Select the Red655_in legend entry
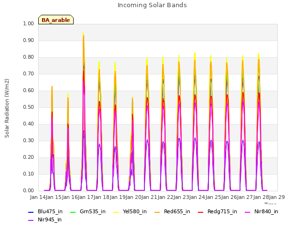This screenshot has height=229, width=306. [172, 212]
